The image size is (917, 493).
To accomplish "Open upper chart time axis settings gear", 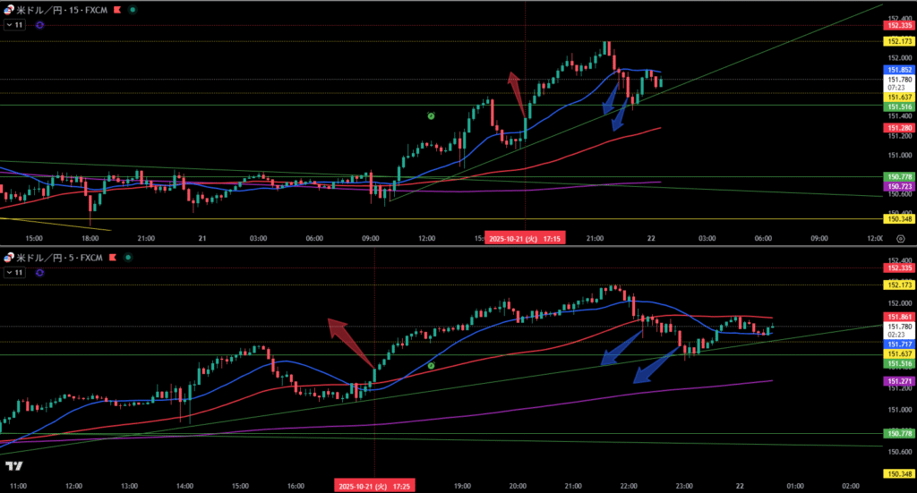I will click(900, 239).
